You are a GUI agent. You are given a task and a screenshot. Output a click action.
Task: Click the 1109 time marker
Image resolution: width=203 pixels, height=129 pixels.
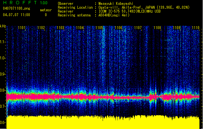coord(177,28)
